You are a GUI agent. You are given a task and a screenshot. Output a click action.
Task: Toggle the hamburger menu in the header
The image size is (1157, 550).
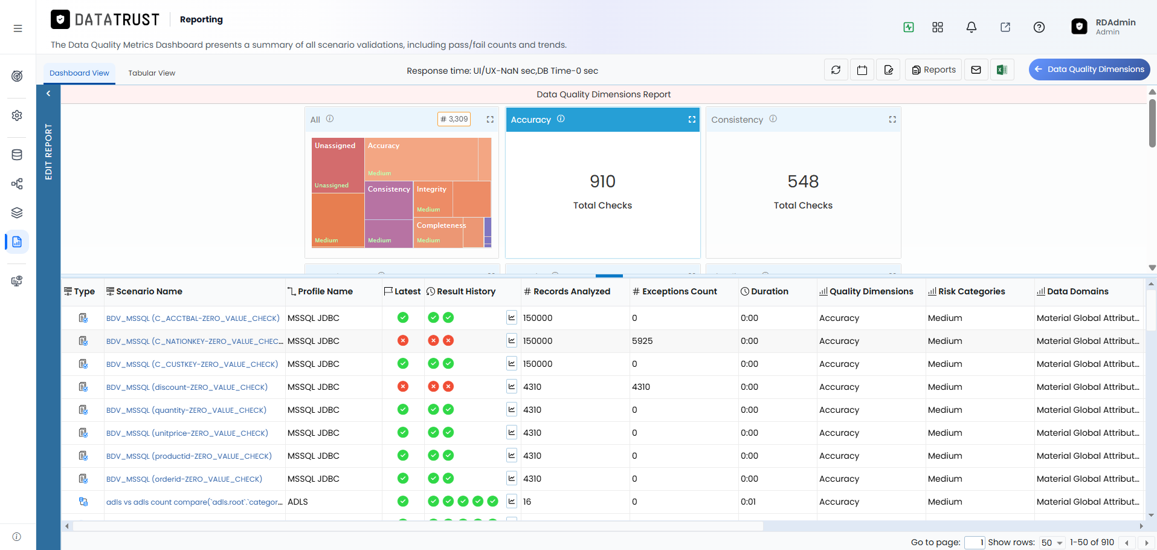click(18, 28)
